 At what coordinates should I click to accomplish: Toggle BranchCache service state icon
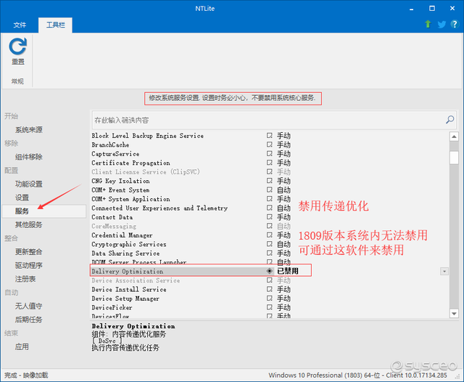[x=269, y=145]
